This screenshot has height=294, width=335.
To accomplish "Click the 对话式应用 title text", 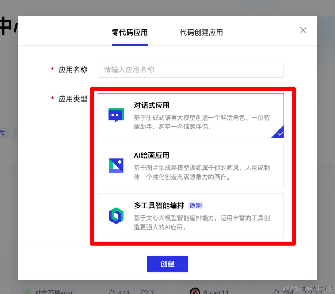I will click(x=151, y=105).
